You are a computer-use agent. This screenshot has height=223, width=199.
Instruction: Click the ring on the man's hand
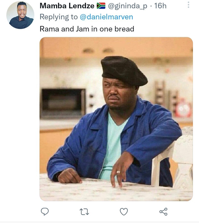118,172
